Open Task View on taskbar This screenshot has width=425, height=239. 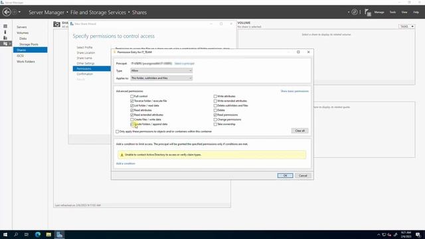click(27, 234)
